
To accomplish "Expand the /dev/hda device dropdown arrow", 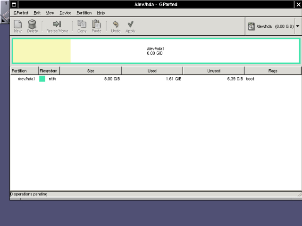I will [298, 26].
